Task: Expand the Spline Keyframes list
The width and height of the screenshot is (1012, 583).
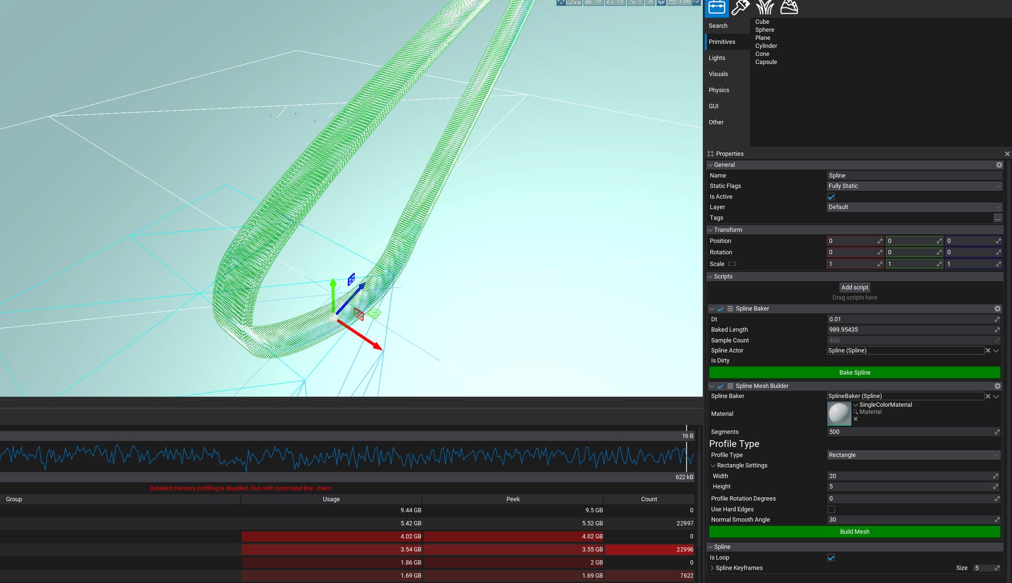Action: [x=713, y=568]
